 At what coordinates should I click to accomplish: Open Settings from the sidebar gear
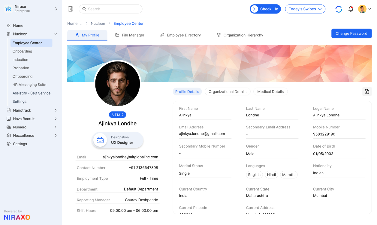(x=8, y=144)
